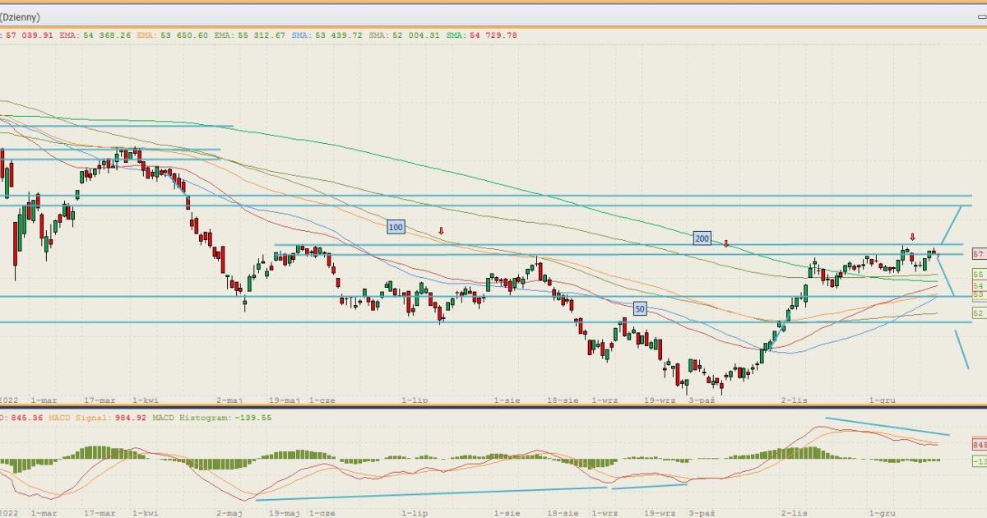Select the 200 moving average label box
Viewport: 987px width, 518px height.
click(702, 238)
